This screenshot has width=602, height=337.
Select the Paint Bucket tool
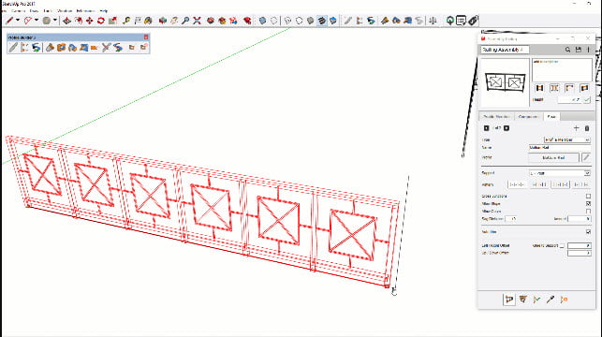point(148,21)
